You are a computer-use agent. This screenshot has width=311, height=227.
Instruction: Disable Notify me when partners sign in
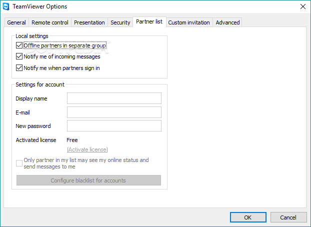click(19, 68)
